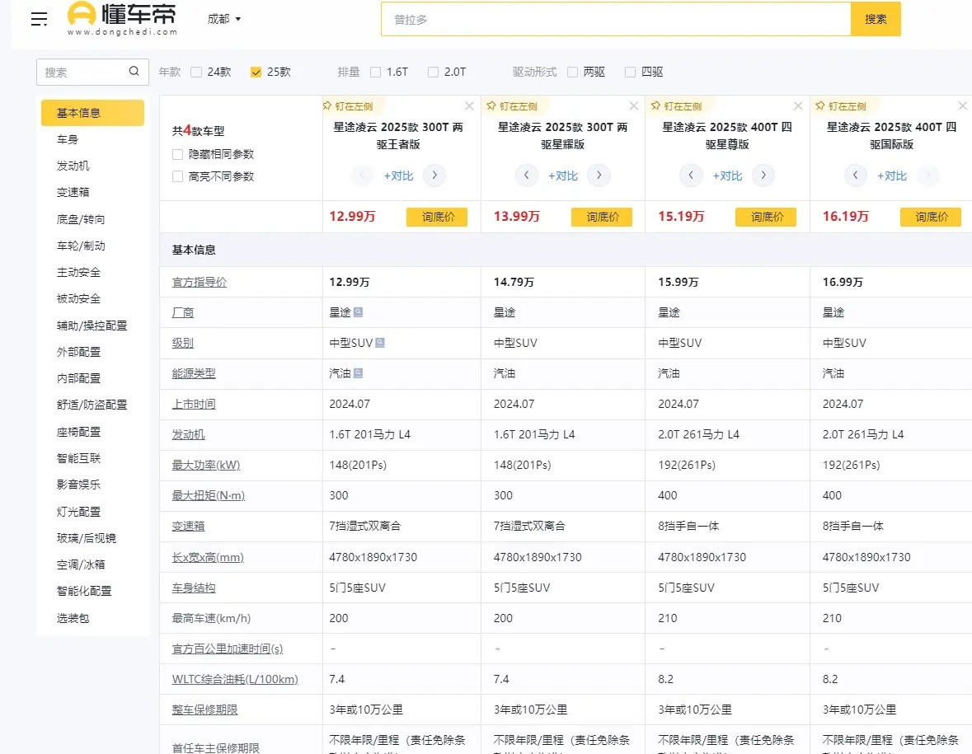Uncheck the 25款 year checkbox

[256, 72]
